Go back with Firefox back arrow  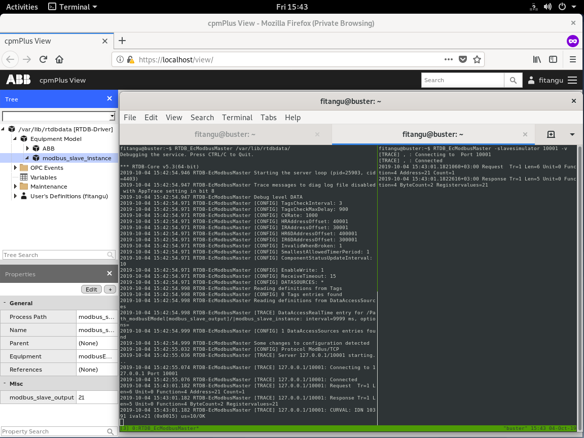[10, 59]
